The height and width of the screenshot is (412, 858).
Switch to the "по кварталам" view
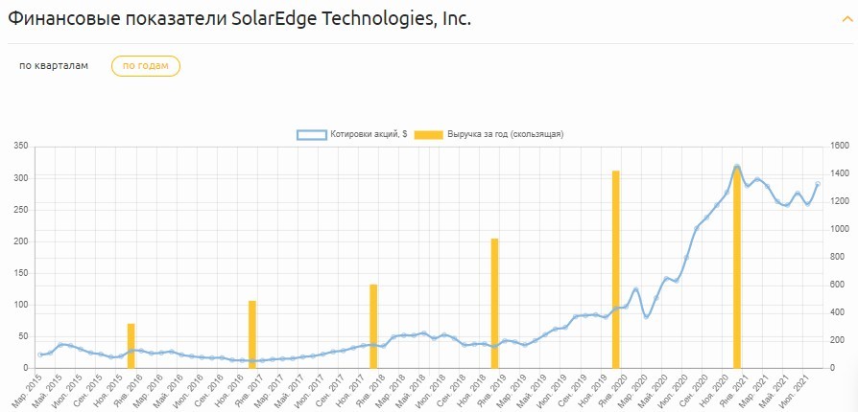[54, 65]
